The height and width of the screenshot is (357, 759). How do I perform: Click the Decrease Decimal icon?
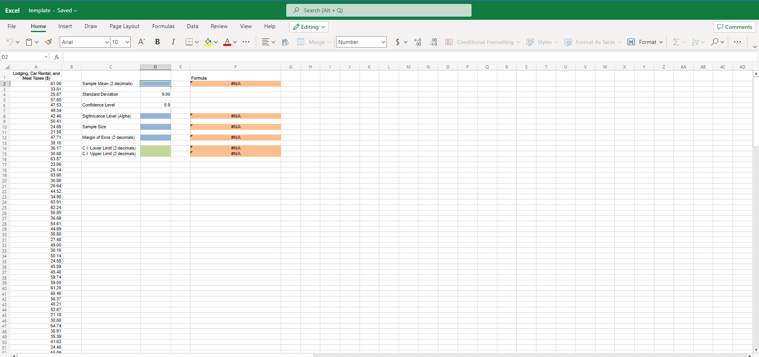pos(433,42)
